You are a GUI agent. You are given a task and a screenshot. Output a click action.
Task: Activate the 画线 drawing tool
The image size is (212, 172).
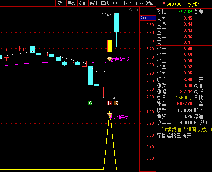[x=105, y=3]
